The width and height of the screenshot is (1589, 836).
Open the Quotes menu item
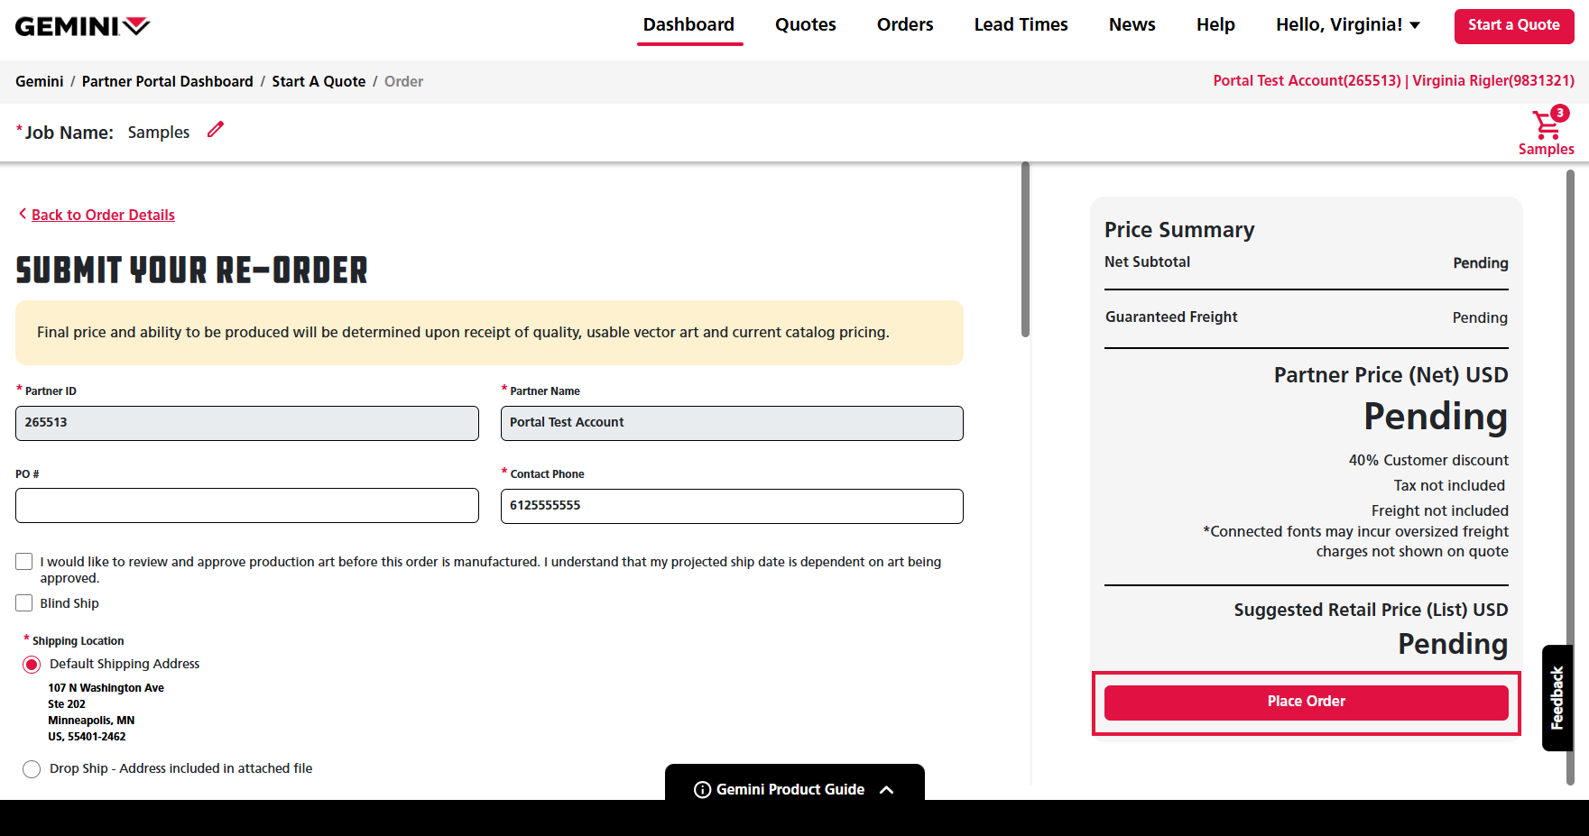(x=805, y=25)
